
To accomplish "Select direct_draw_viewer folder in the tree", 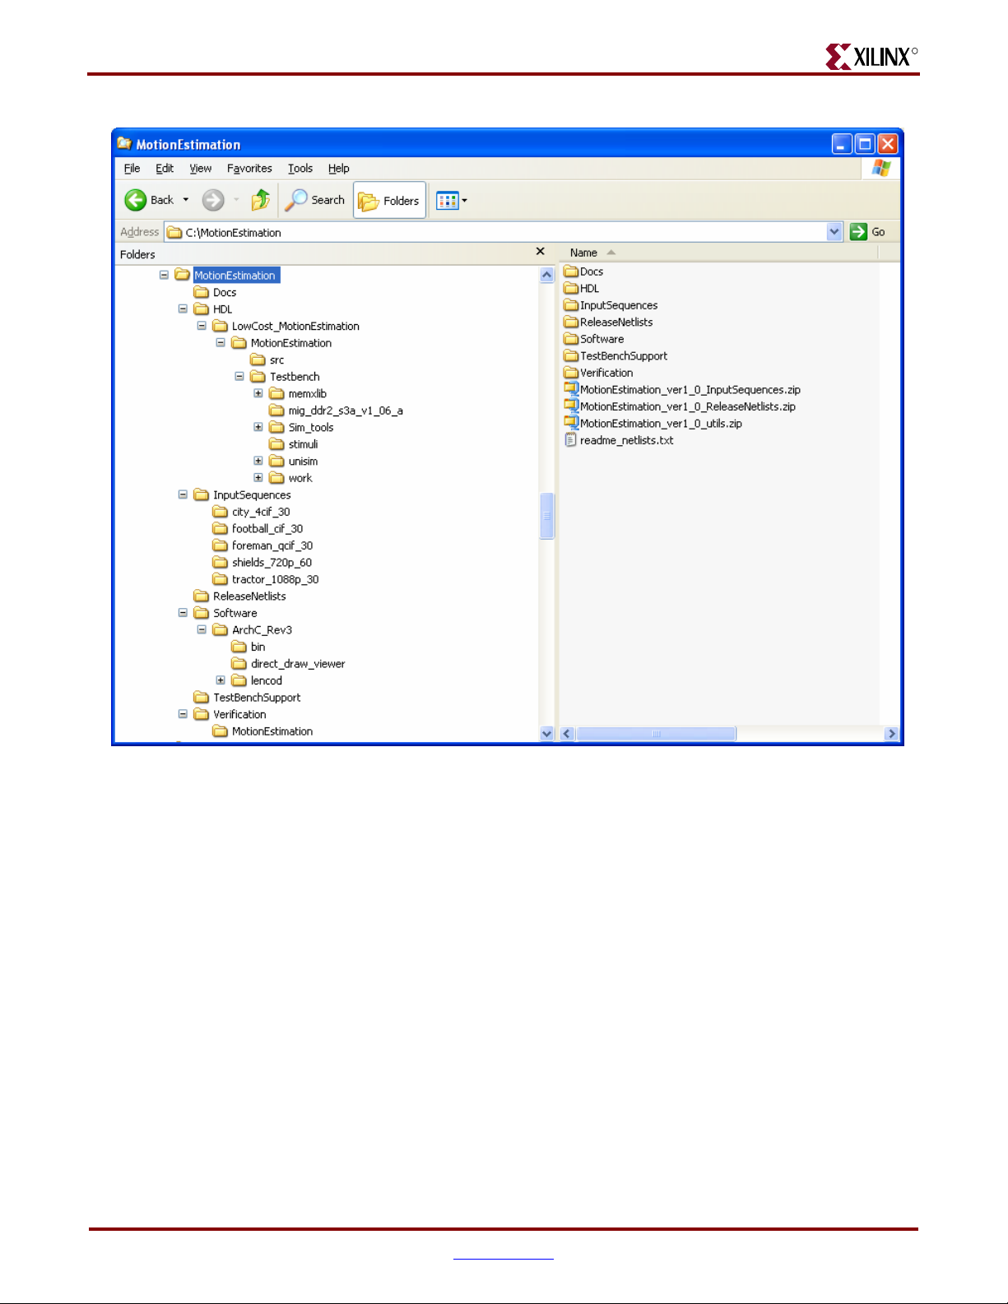I will click(289, 664).
